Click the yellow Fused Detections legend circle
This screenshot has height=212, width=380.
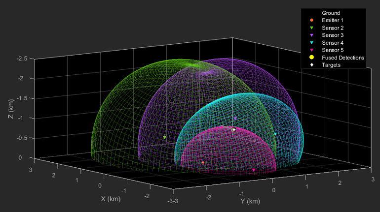[x=311, y=58]
